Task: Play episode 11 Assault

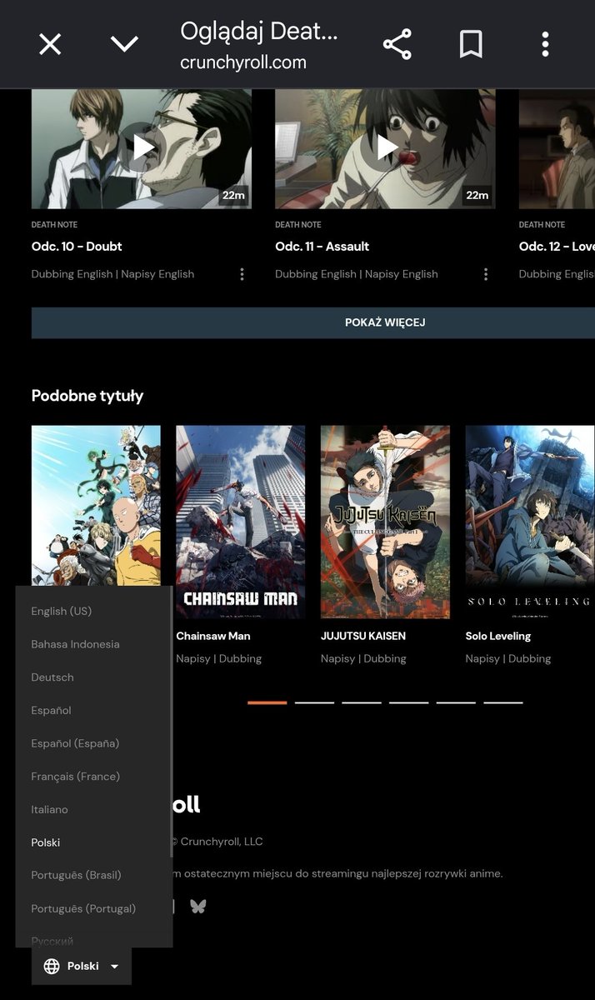Action: point(385,147)
